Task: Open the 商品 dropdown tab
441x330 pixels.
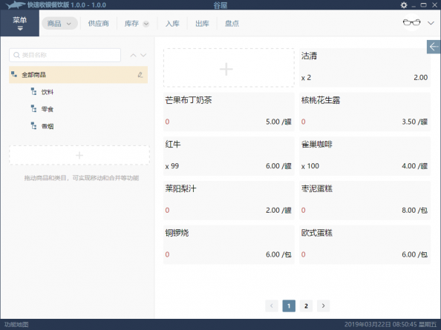Action: coord(59,23)
